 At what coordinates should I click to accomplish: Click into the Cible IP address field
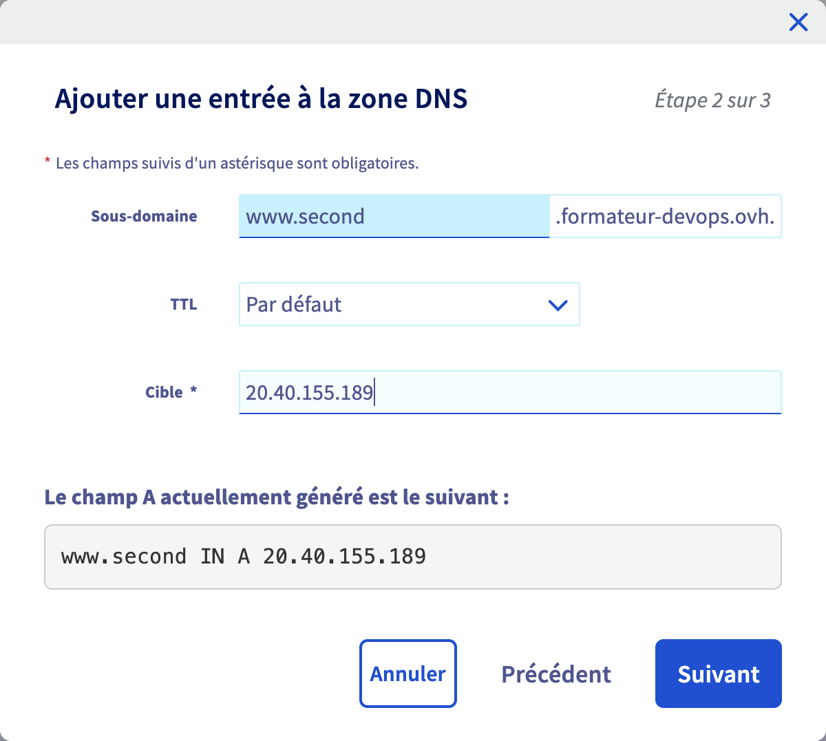click(509, 392)
